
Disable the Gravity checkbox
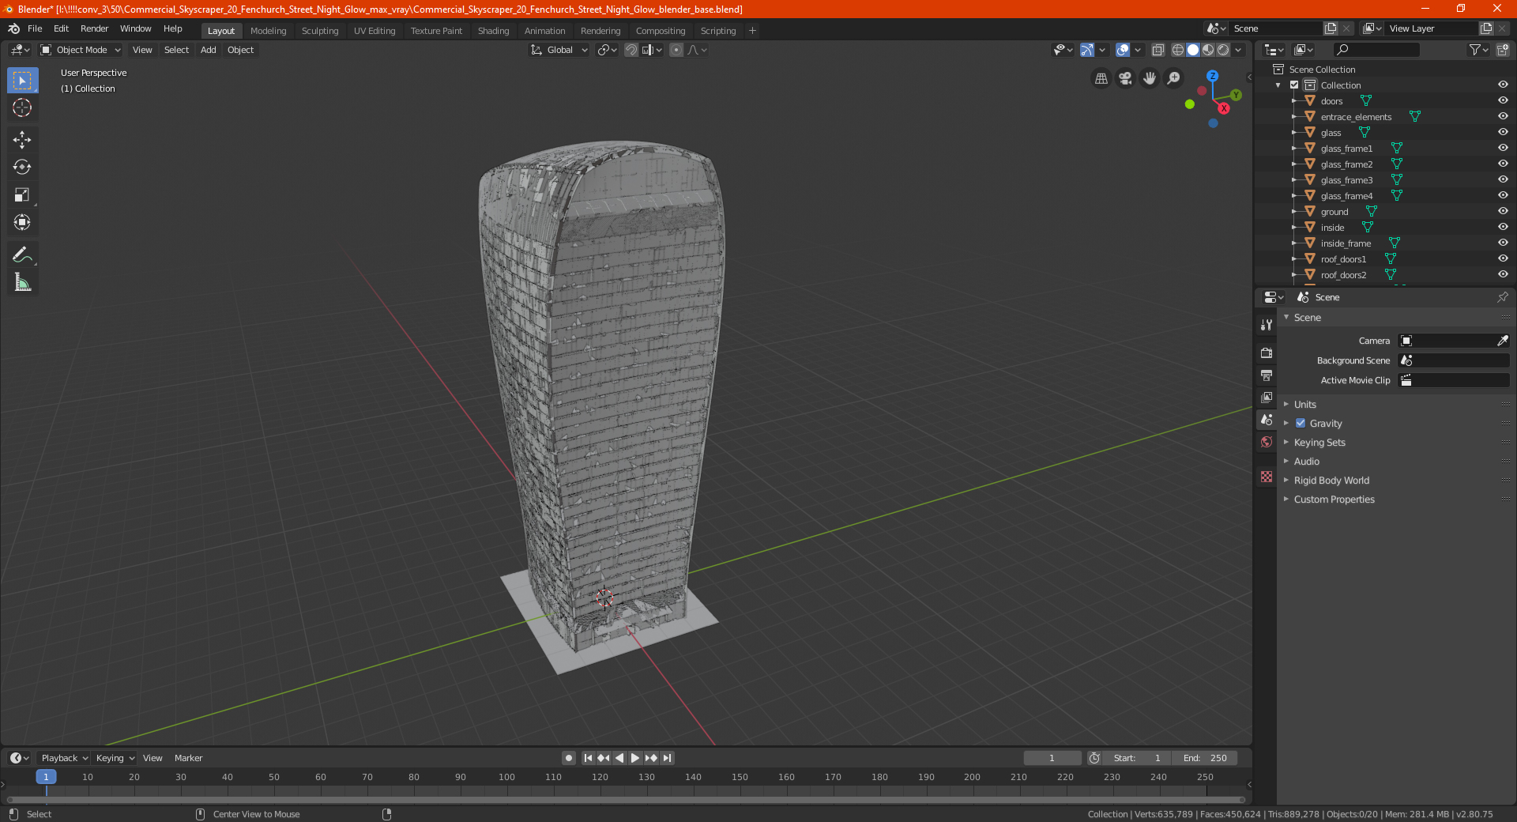[x=1301, y=423]
